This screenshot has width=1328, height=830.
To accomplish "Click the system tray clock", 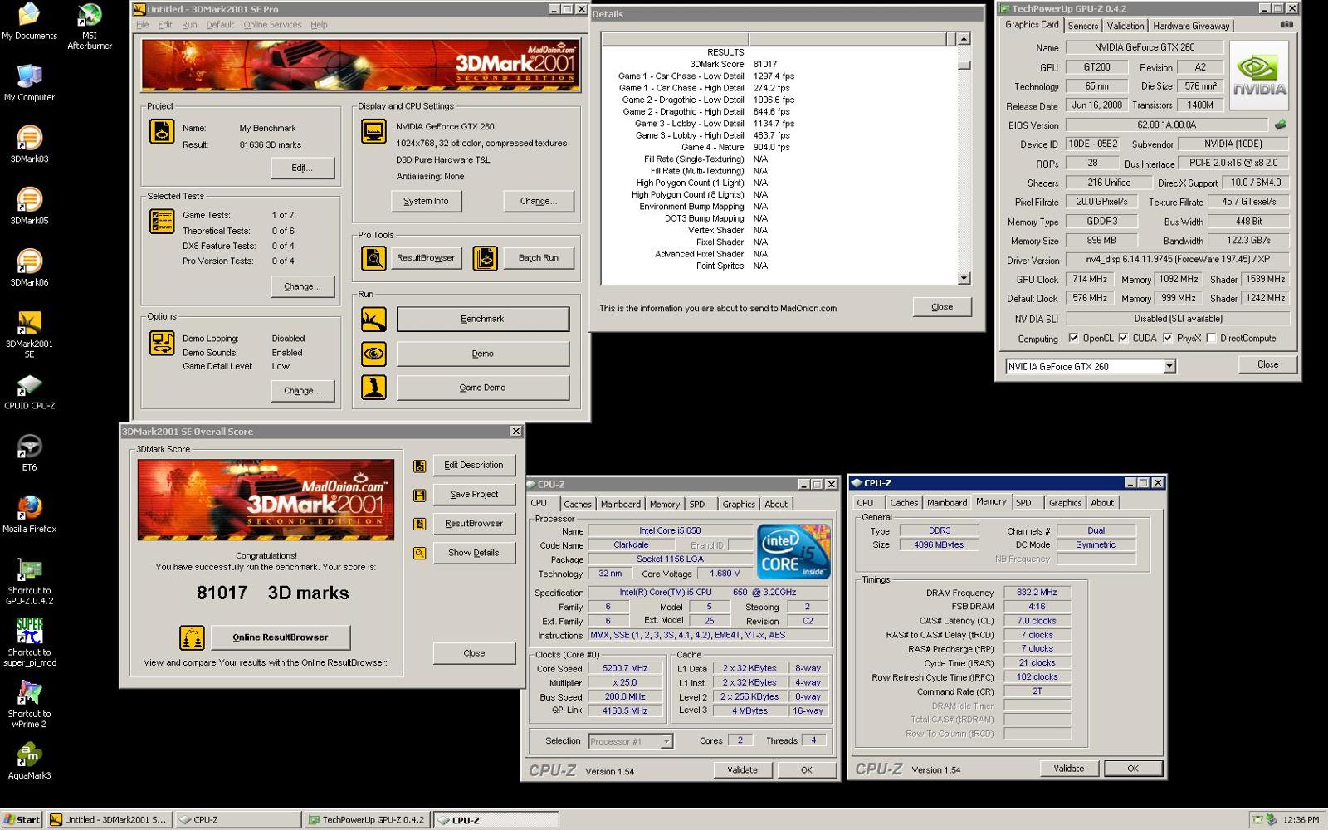I will pyautogui.click(x=1301, y=820).
